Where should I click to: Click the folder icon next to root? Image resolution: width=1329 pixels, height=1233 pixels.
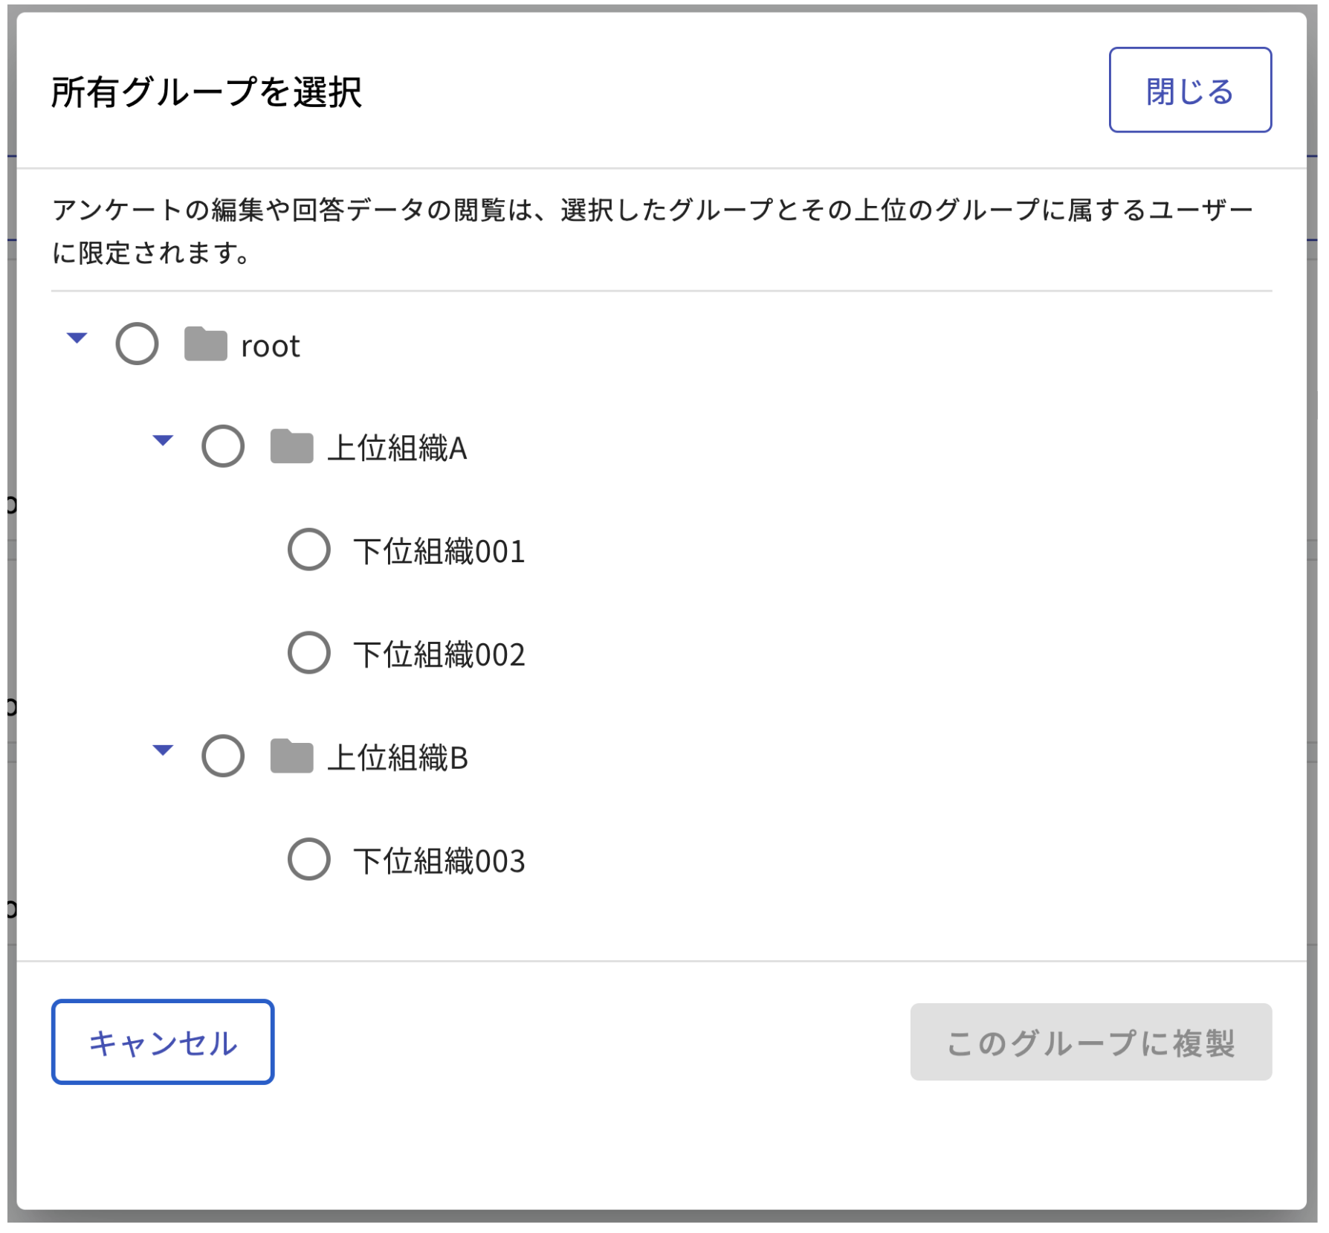point(205,344)
